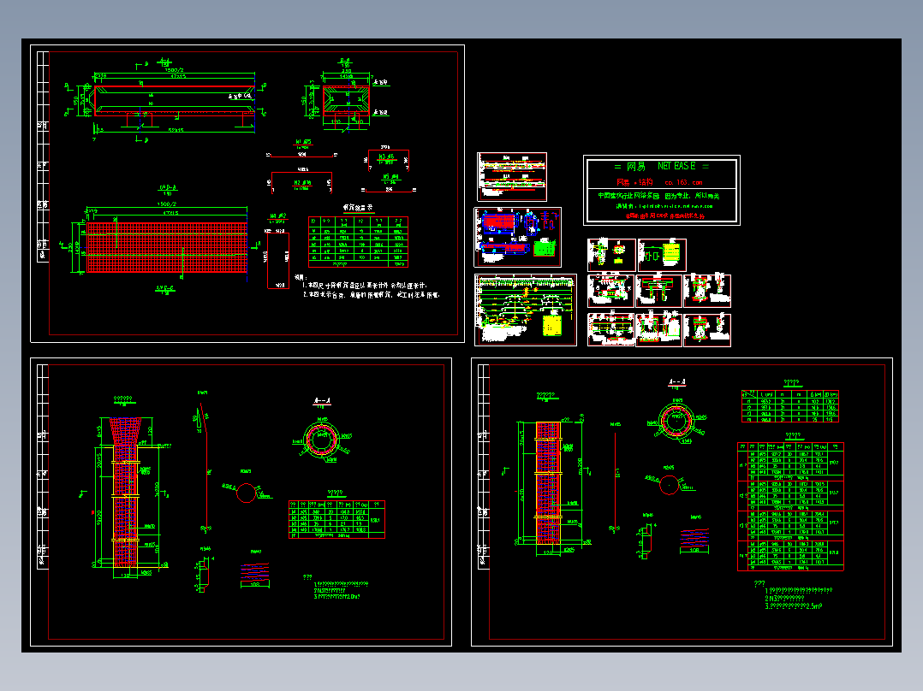Click the title strip on flared column sheet border
This screenshot has width=923, height=691.
(x=43, y=466)
